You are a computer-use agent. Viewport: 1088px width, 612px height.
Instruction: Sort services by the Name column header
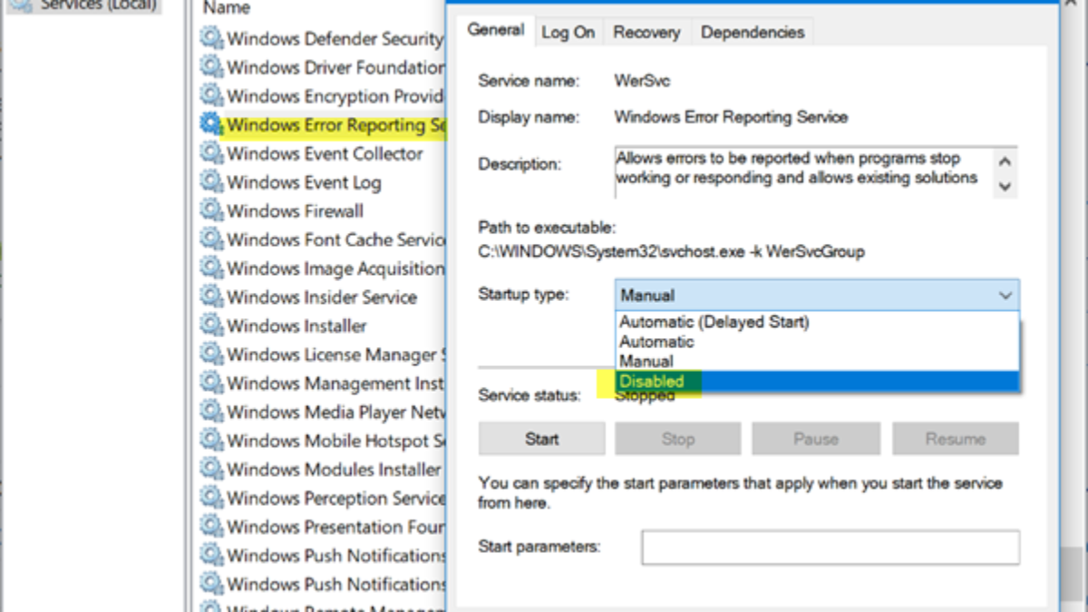click(226, 8)
